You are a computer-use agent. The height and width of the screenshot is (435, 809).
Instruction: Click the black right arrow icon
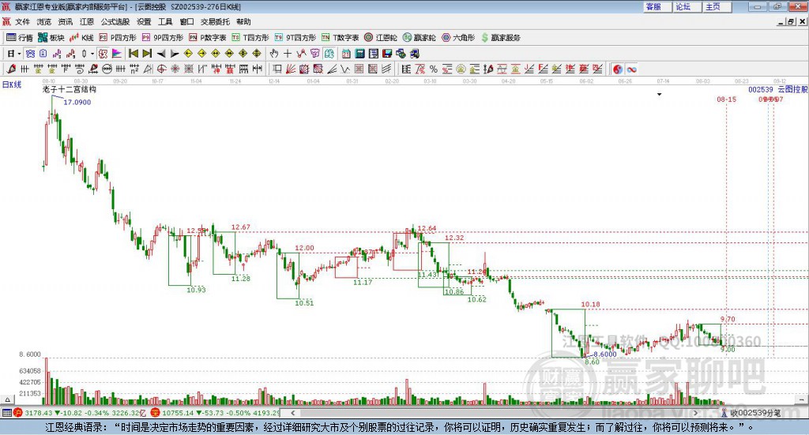pyautogui.click(x=175, y=54)
